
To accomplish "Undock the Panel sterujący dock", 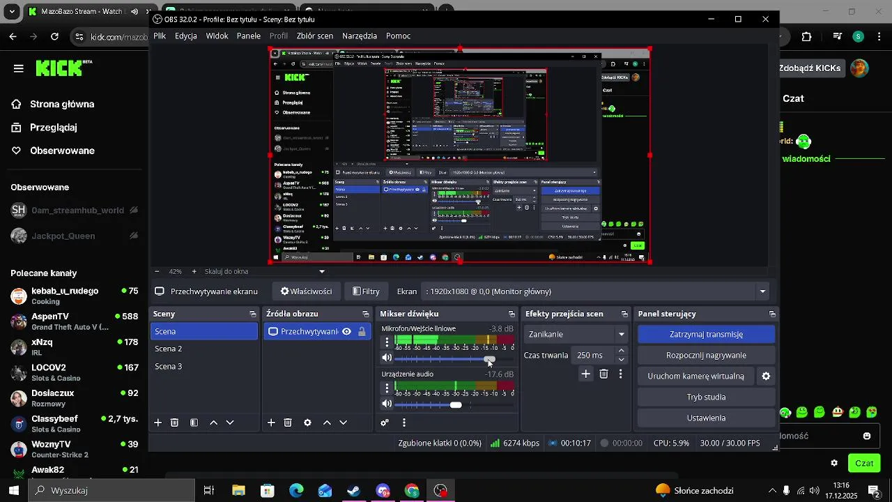I will 772,314.
